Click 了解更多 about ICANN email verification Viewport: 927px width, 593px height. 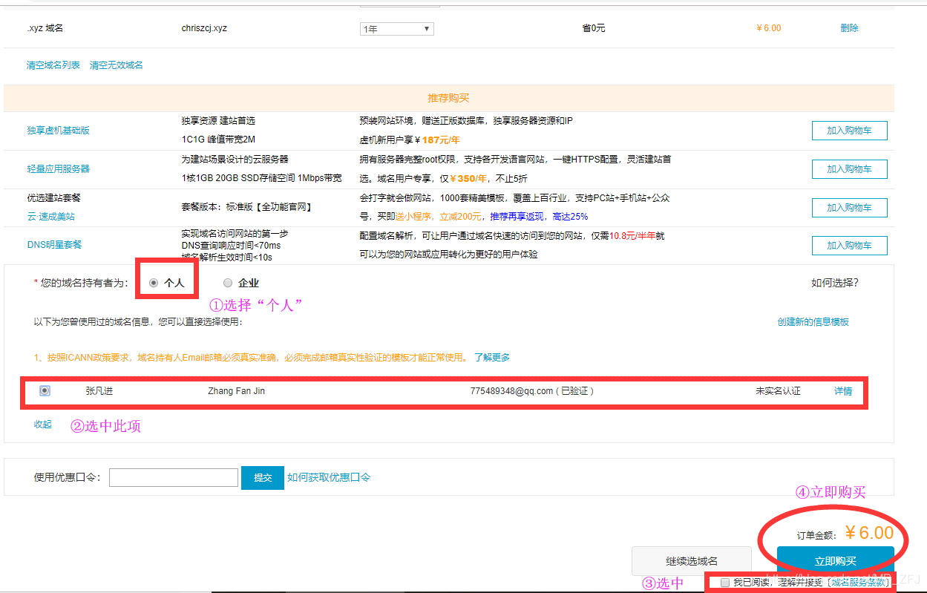tap(493, 357)
